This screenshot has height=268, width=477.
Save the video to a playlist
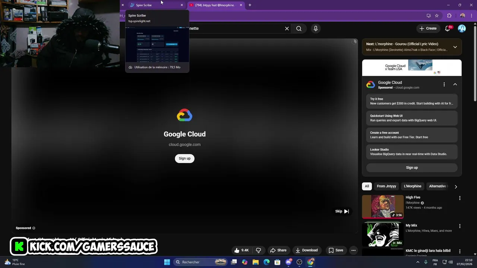click(336, 250)
